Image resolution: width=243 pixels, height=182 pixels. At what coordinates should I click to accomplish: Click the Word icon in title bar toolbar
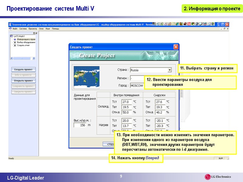(157, 24)
